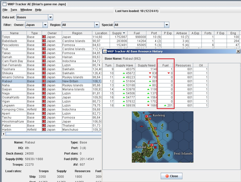241x182 pixels.
Task: Select the Harbin row
Action: coord(52,130)
